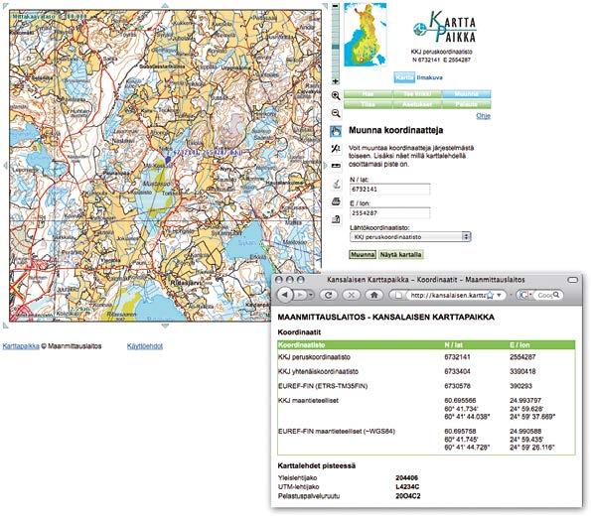Click the '20O4C2' Pelastuspalveluruutu value
The image size is (591, 523).
pos(408,496)
